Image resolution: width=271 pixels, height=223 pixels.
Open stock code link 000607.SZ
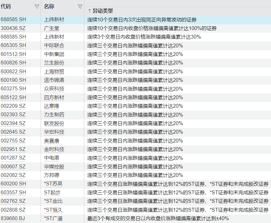coord(13,166)
